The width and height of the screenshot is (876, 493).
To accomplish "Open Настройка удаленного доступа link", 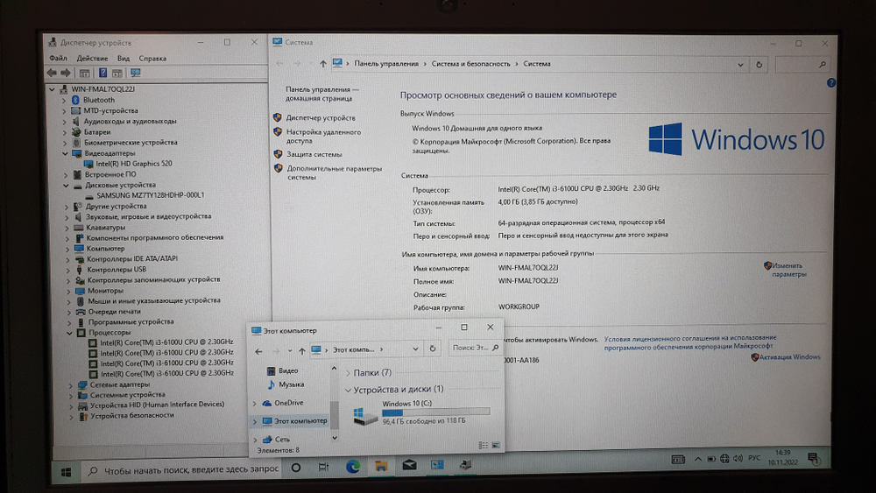I will pos(323,137).
